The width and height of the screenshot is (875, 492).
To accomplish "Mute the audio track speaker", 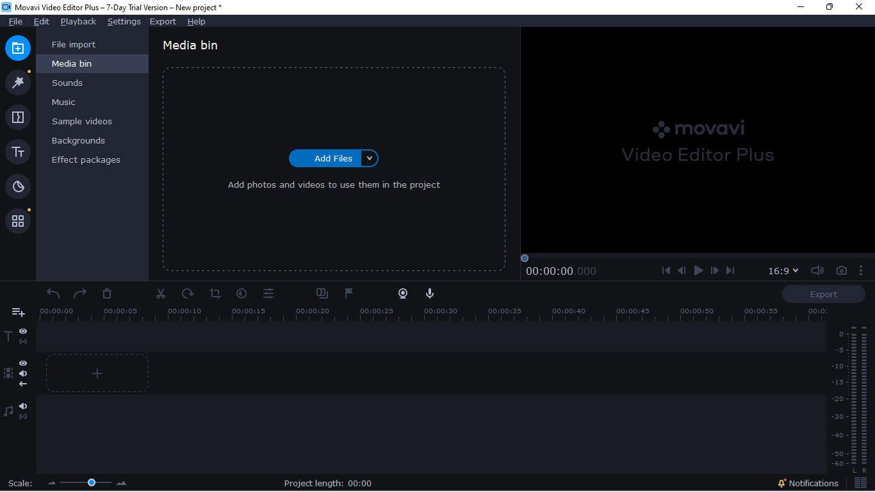I will [23, 406].
